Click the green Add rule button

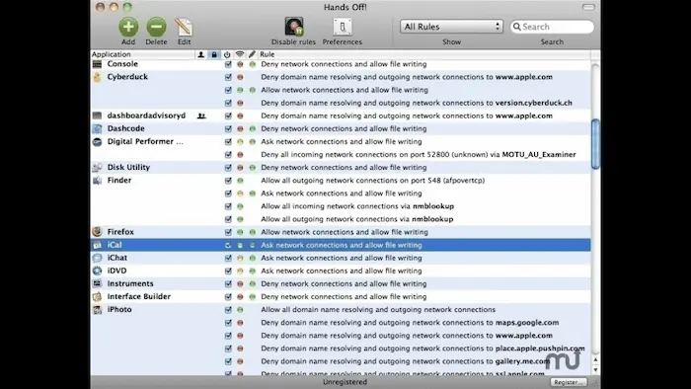pos(128,27)
